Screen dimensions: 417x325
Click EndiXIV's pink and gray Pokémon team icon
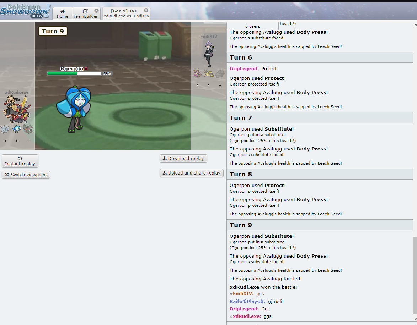(x=197, y=73)
